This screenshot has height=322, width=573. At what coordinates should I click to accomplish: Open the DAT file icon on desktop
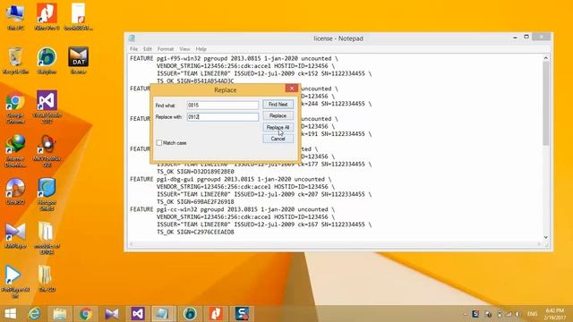[x=78, y=60]
